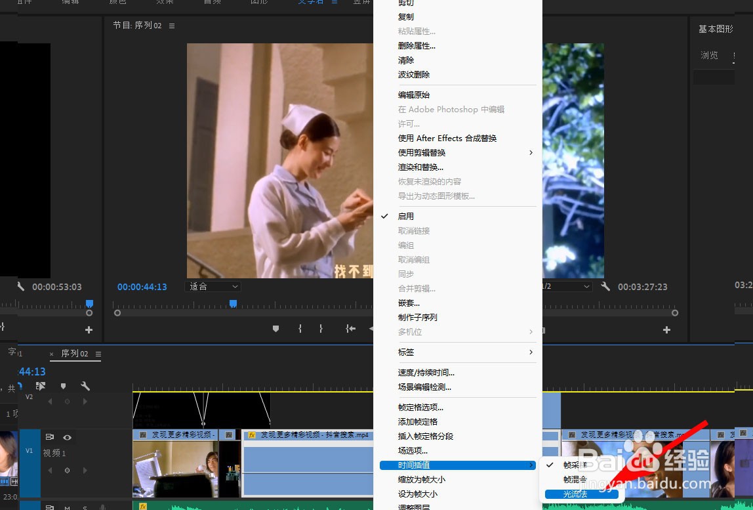Expand the 多机位 submenu arrow
The image size is (753, 510).
[x=531, y=331]
